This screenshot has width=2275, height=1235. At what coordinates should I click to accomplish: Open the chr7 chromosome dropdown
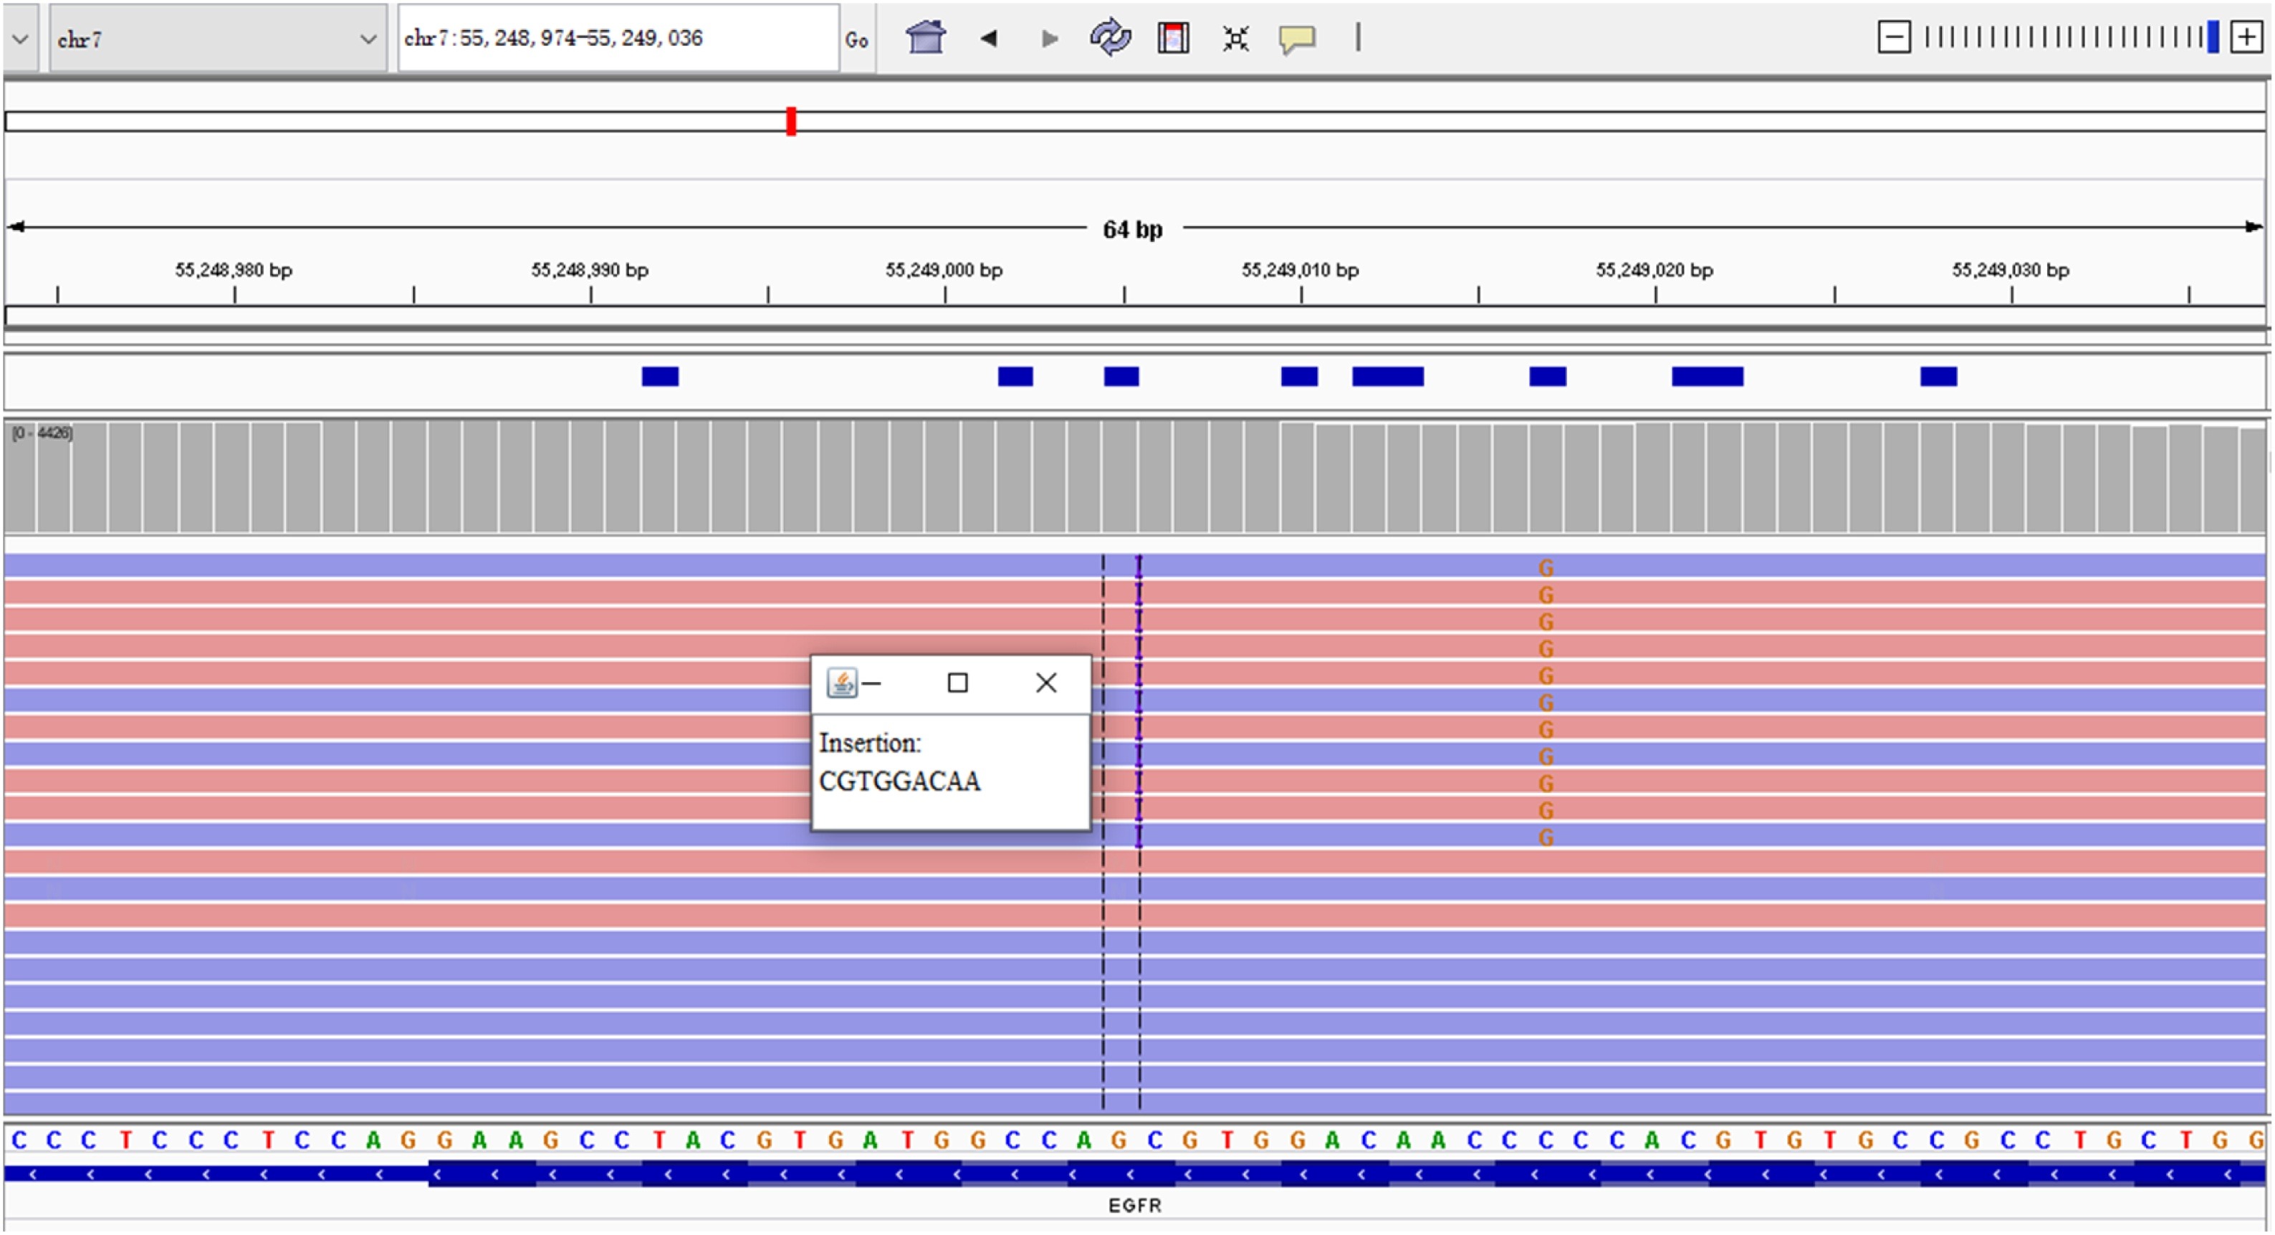pyautogui.click(x=217, y=39)
